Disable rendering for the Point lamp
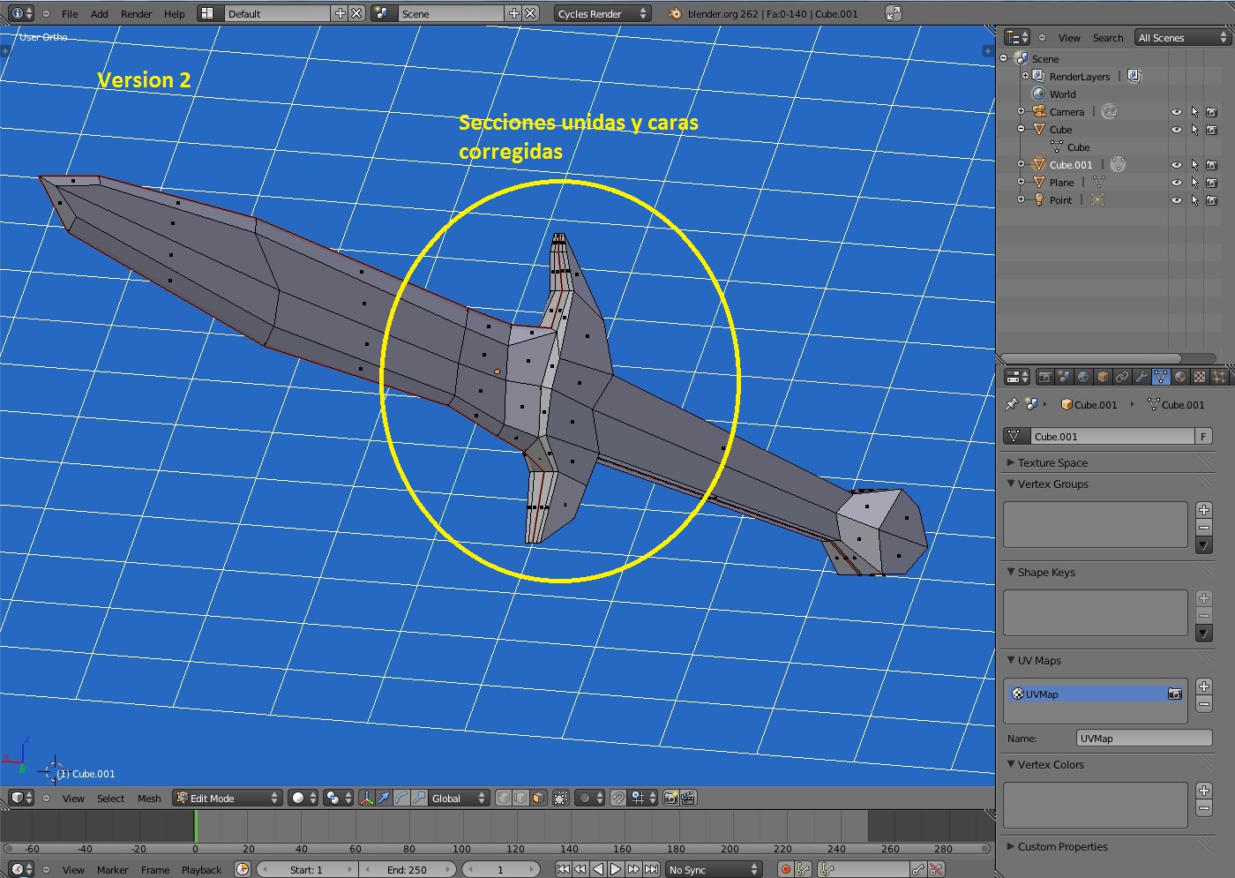The height and width of the screenshot is (878, 1235). tap(1211, 200)
